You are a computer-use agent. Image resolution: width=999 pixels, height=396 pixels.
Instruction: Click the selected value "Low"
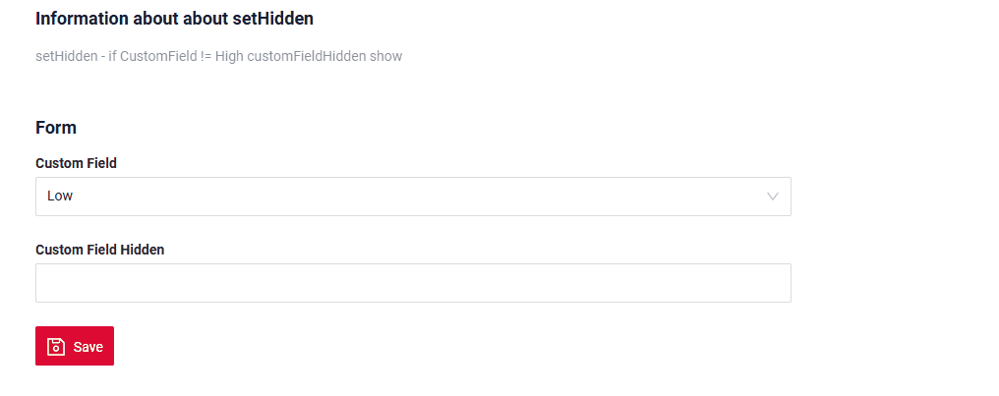[x=60, y=197]
